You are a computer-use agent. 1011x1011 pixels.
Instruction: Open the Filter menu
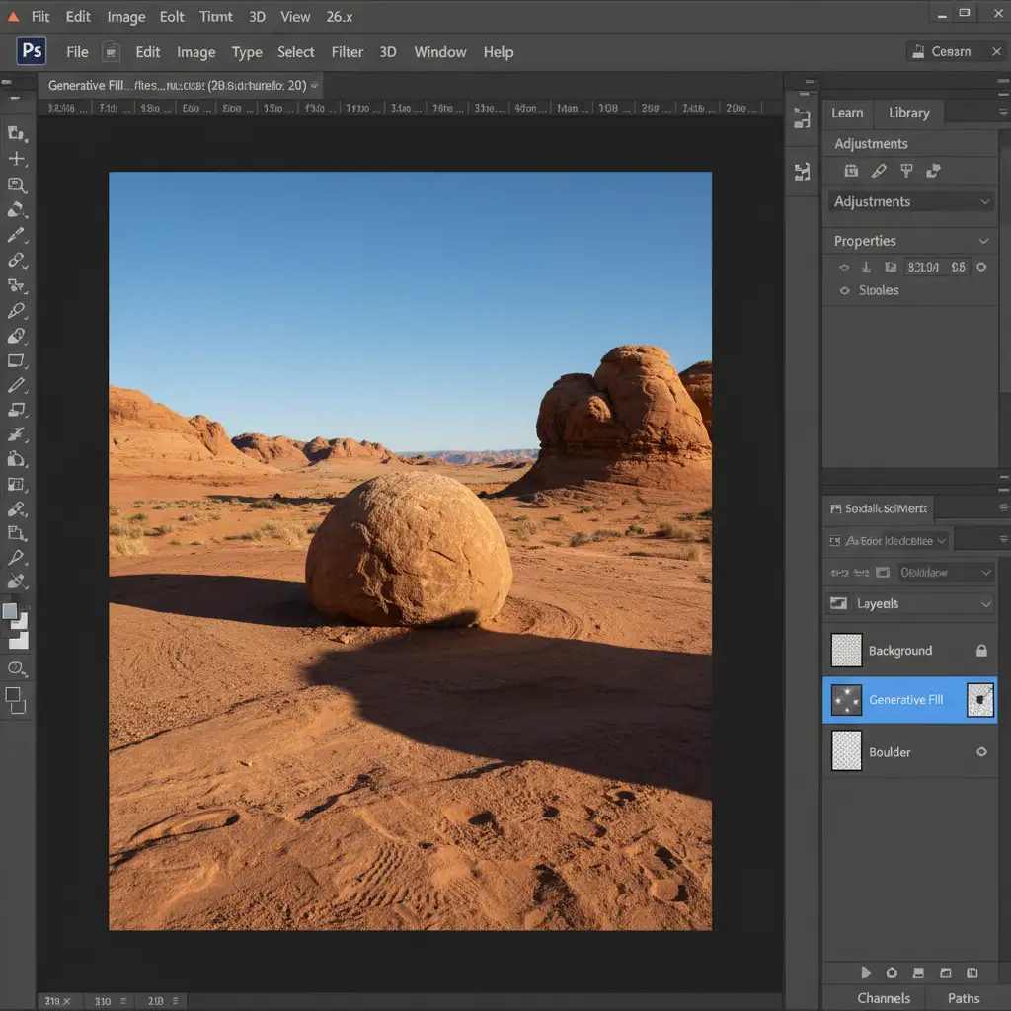(x=347, y=52)
